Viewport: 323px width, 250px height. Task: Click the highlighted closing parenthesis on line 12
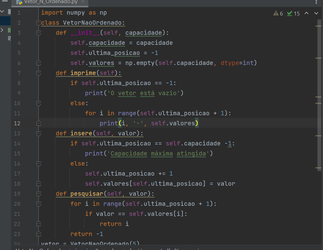click(x=197, y=123)
